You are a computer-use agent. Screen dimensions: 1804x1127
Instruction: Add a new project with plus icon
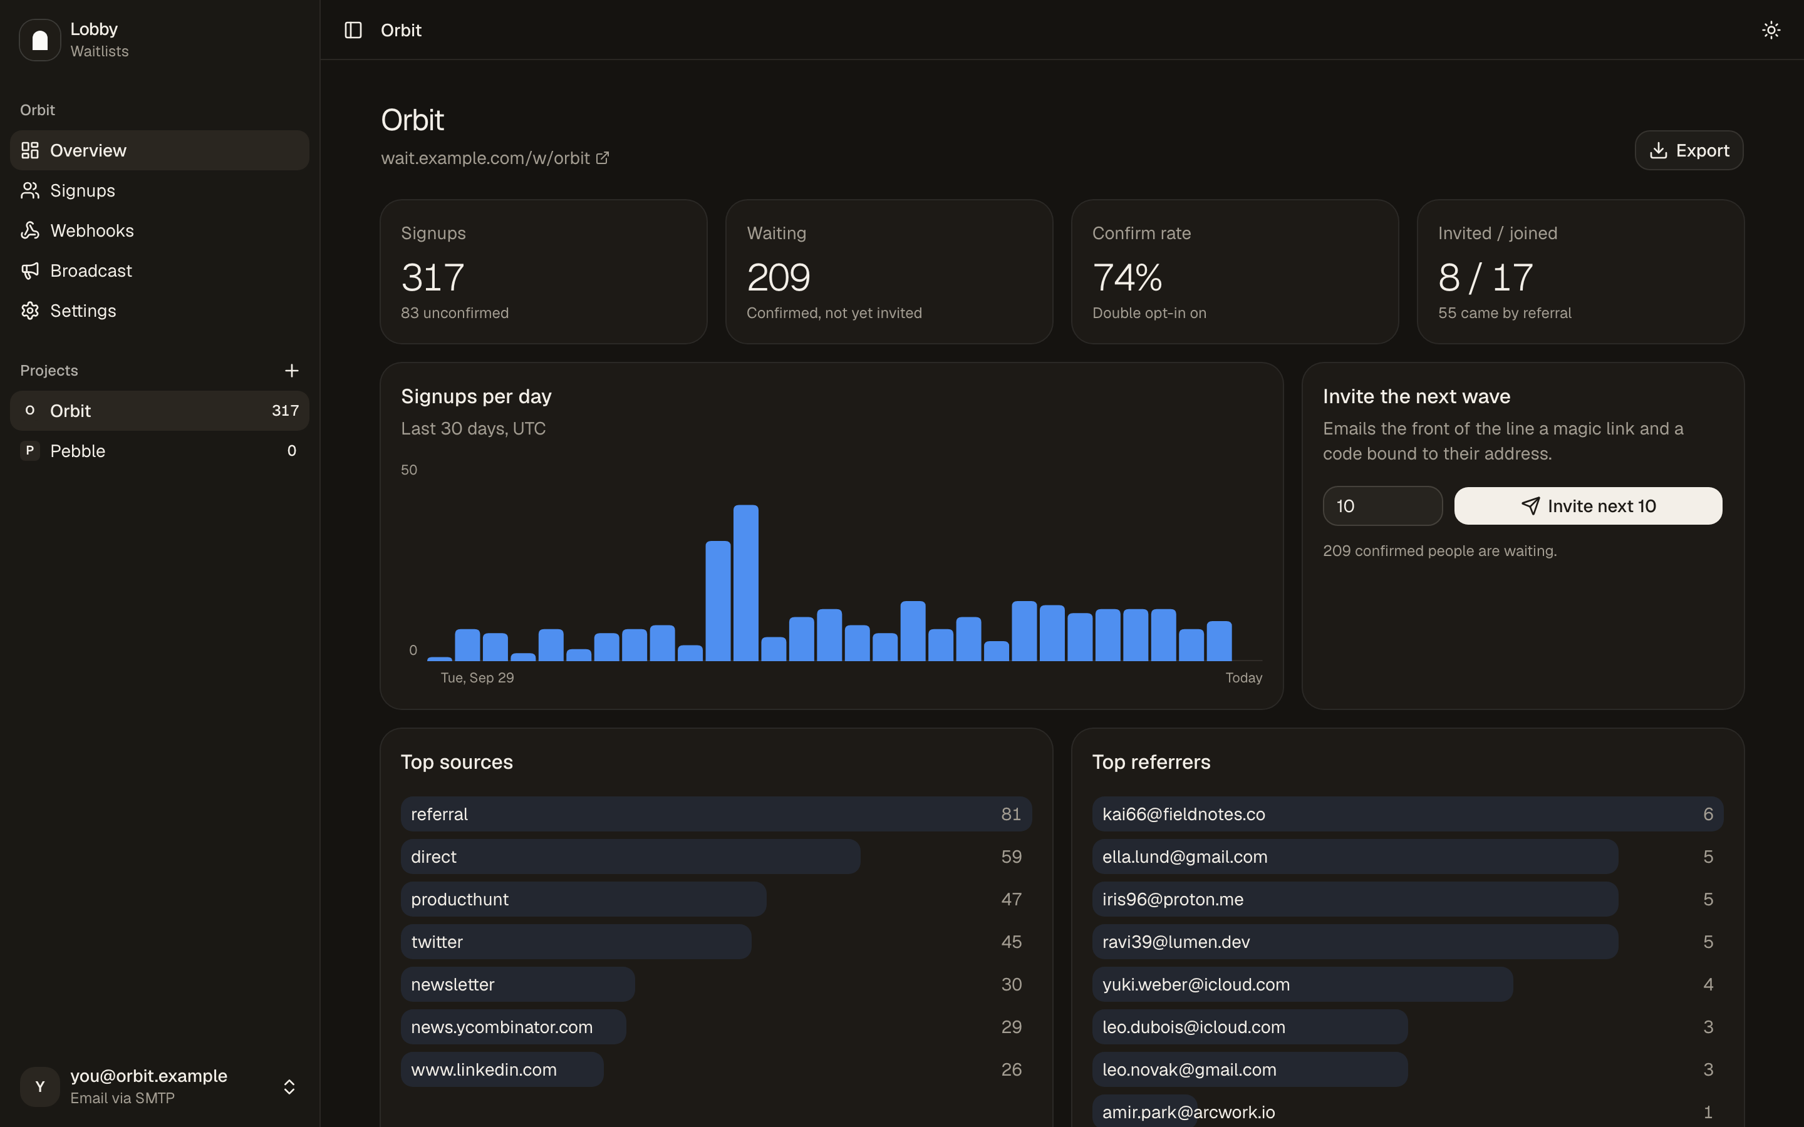click(x=291, y=371)
